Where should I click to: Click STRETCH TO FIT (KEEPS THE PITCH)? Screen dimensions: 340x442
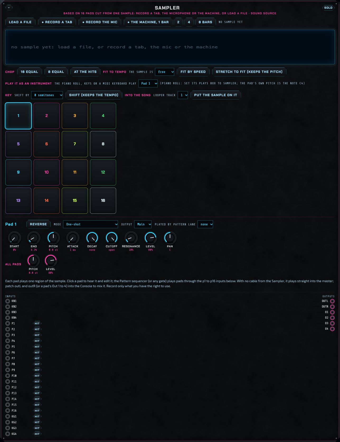pos(249,72)
